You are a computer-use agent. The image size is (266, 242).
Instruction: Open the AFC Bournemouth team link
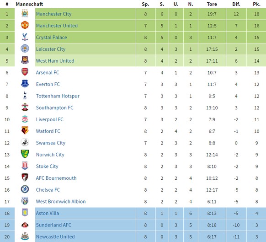pyautogui.click(x=56, y=178)
